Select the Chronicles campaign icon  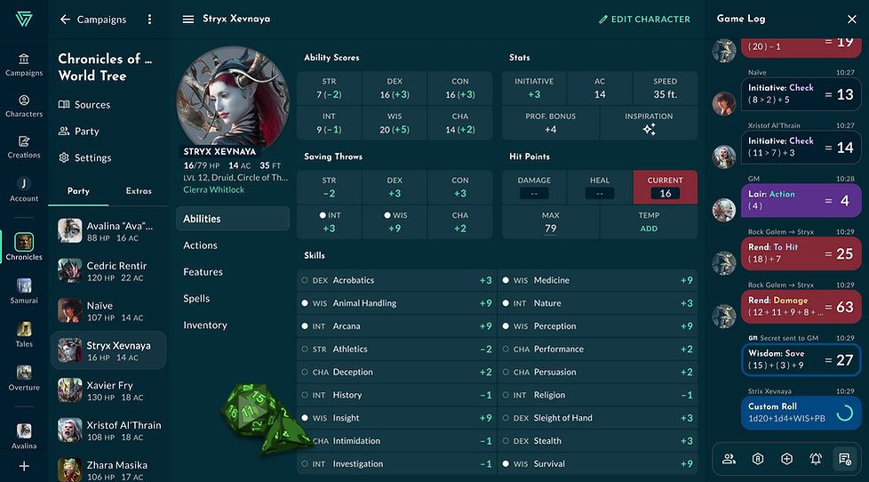click(24, 247)
